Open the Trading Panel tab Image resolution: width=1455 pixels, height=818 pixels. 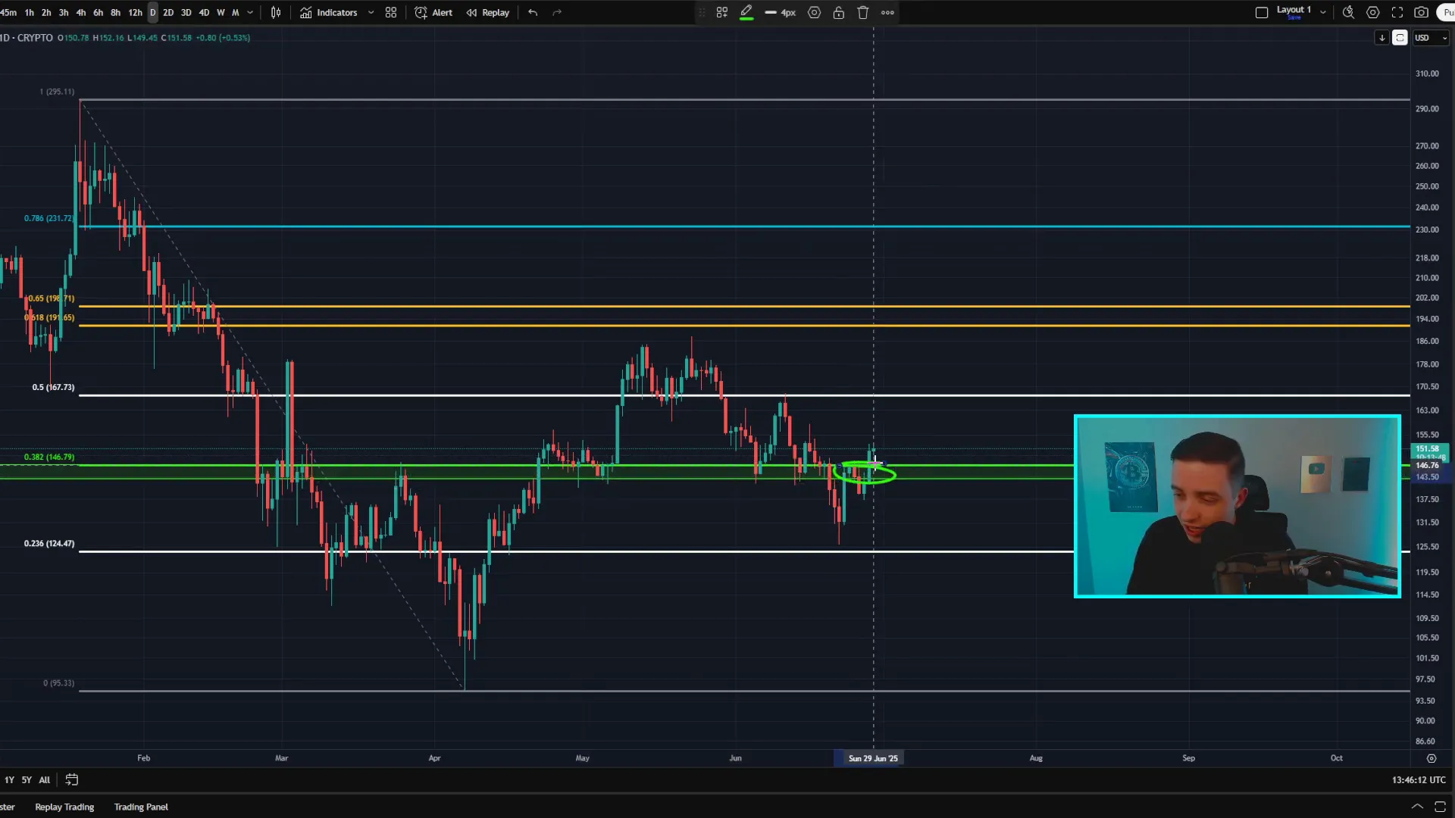[141, 807]
